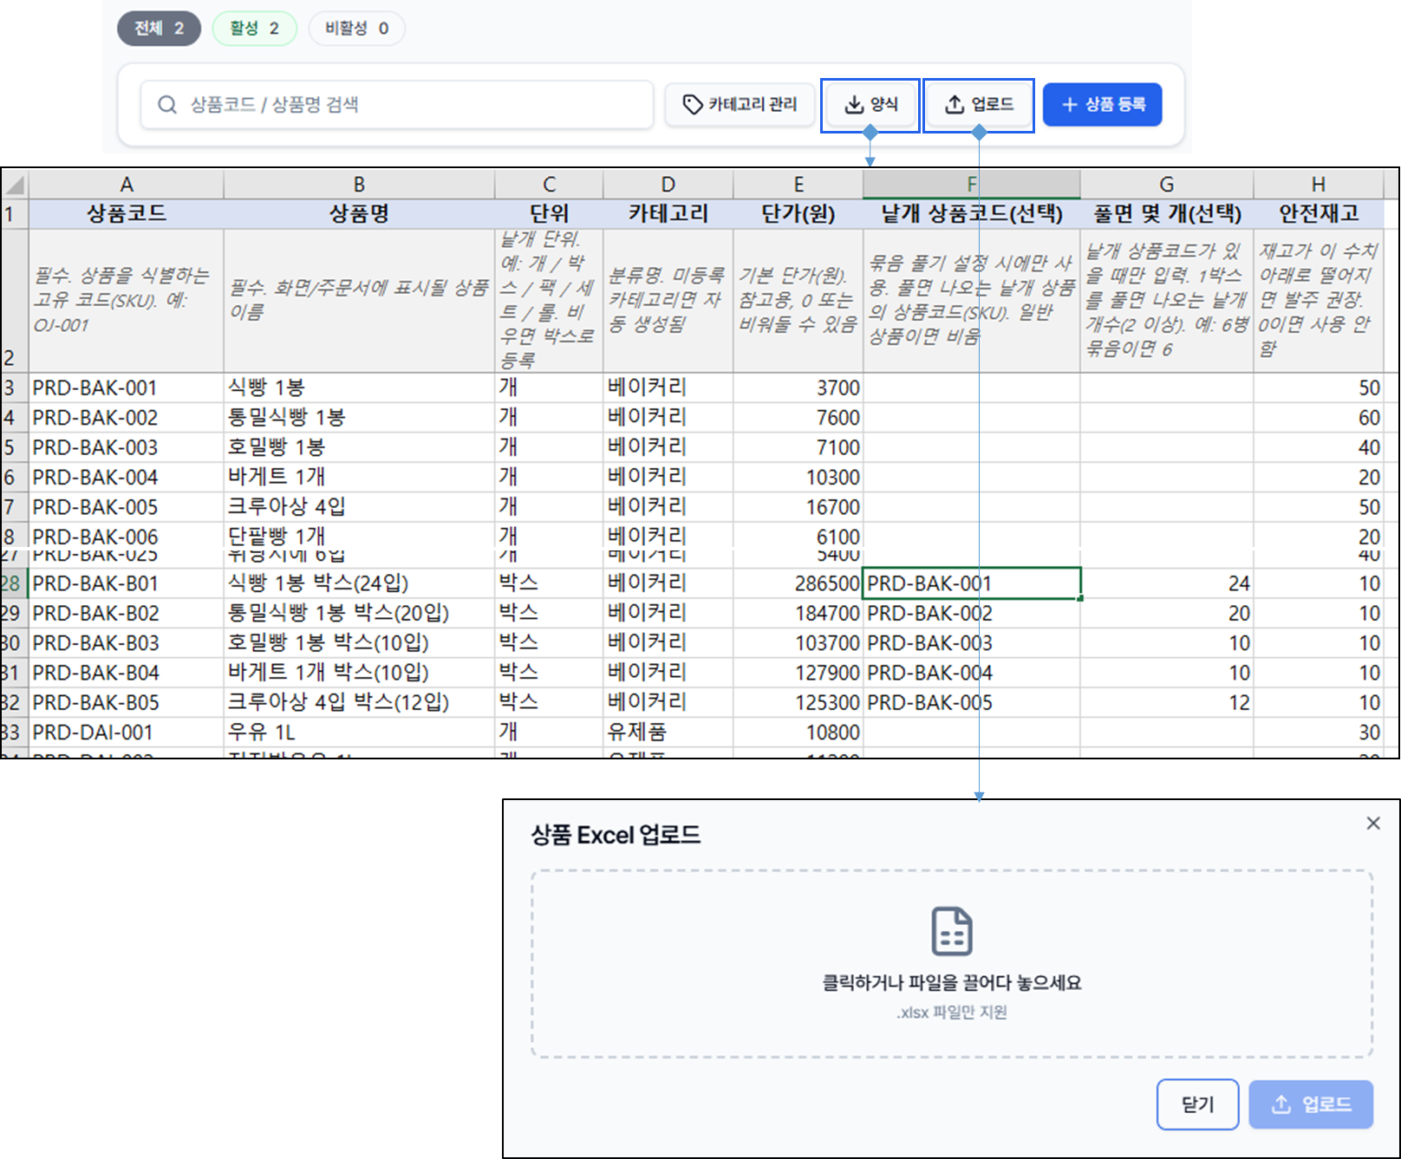Image resolution: width=1401 pixels, height=1159 pixels.
Task: Select row 3 header
Action: 15,387
